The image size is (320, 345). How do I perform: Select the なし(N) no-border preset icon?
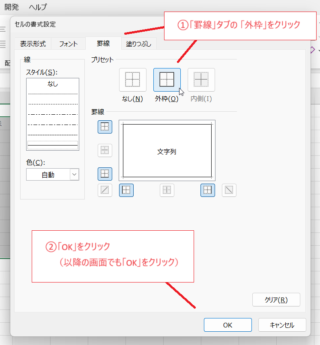(132, 80)
